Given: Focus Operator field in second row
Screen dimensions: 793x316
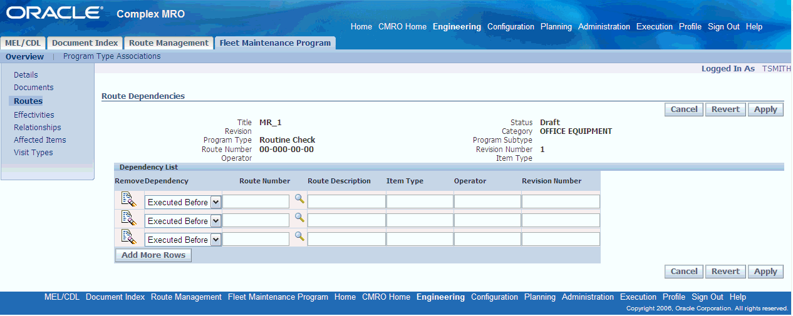Looking at the screenshot, I should [x=487, y=220].
